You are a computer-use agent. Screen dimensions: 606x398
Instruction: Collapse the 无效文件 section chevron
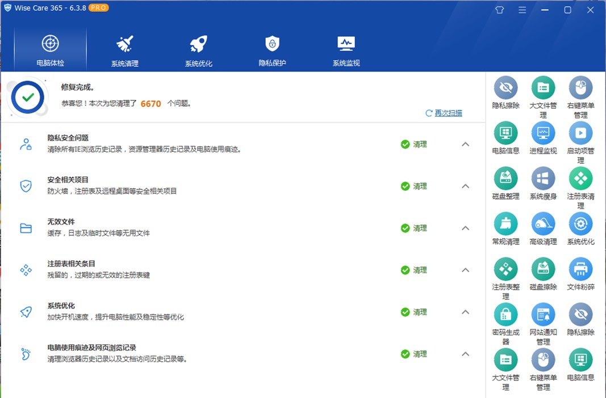pyautogui.click(x=465, y=228)
